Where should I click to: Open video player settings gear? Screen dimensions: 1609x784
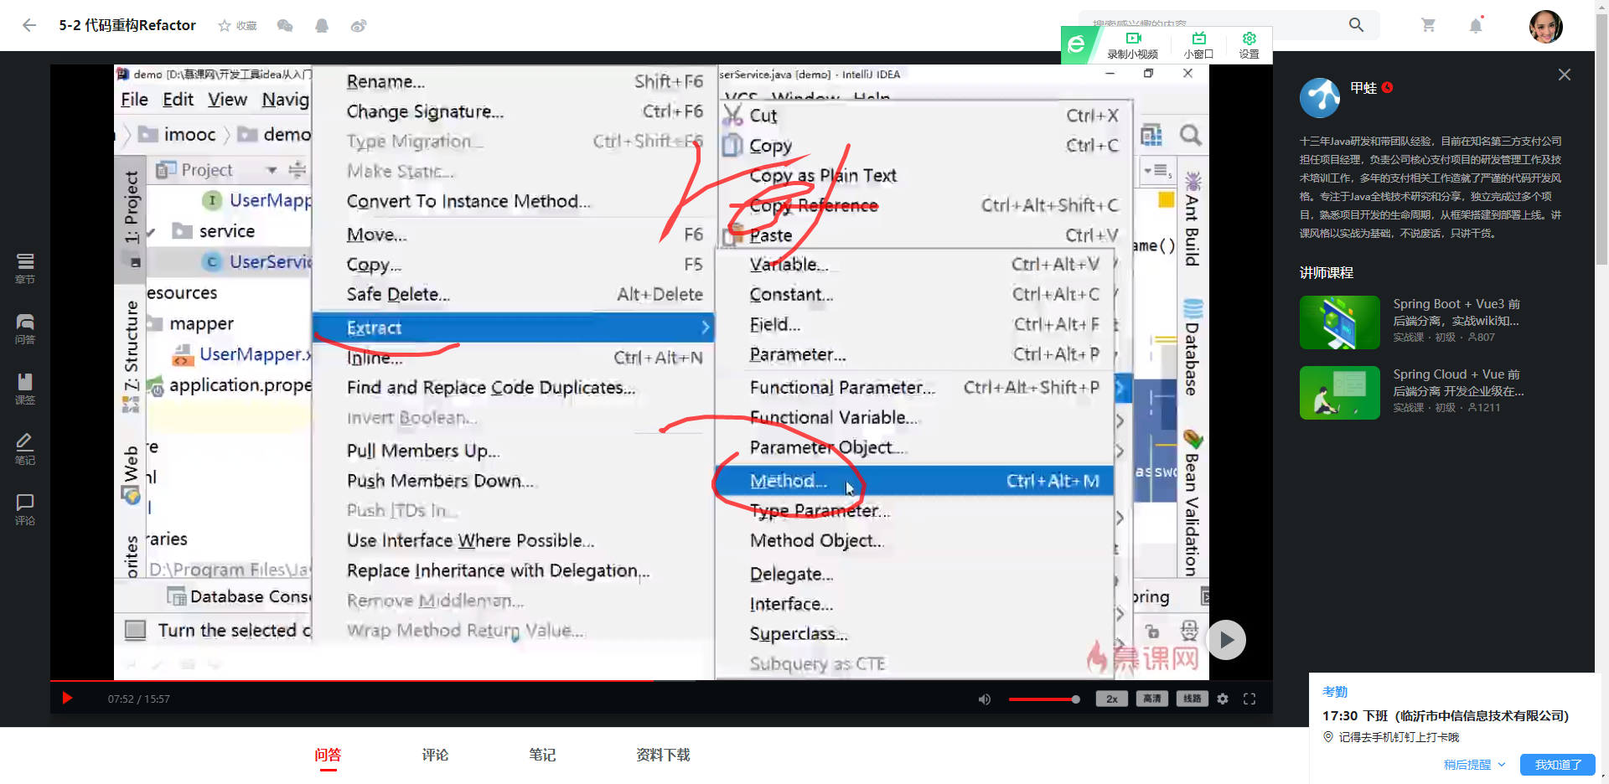pyautogui.click(x=1223, y=699)
